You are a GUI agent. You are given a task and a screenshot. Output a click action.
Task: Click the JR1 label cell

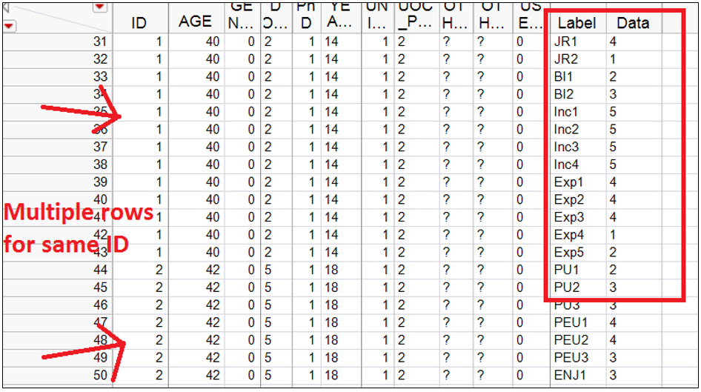(565, 41)
